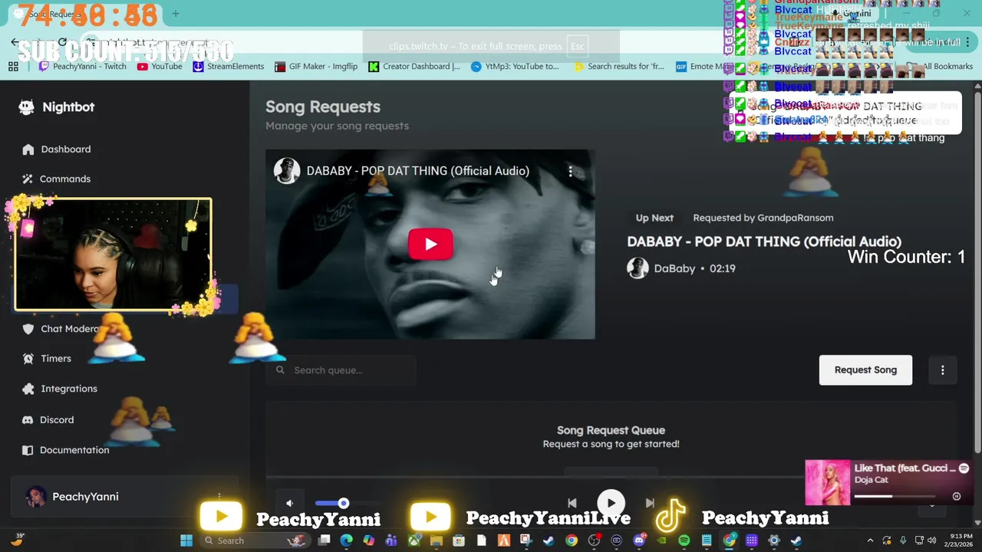This screenshot has height=552, width=982.
Task: Open Spotify from the taskbar
Action: pos(684,540)
